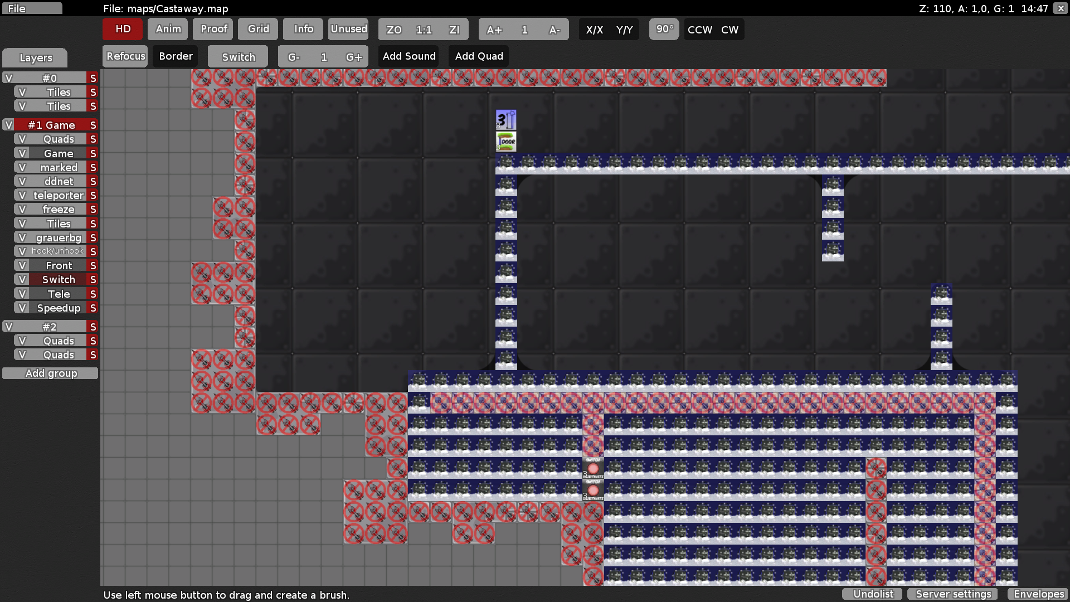Rotate brush counter-clockwise with CCW
The height and width of the screenshot is (602, 1070).
699,30
